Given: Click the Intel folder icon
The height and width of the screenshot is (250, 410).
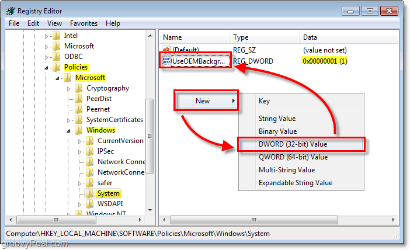Looking at the screenshot, I should tap(57, 36).
